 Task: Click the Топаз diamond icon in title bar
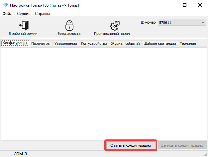point(6,5)
